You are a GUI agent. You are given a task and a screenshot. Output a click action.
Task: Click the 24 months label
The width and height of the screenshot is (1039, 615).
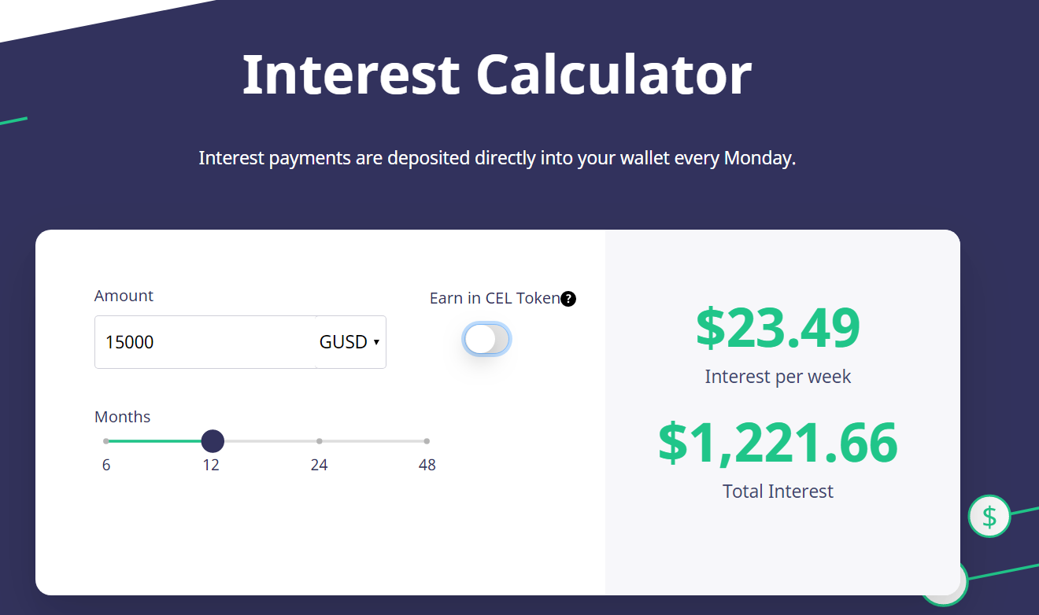[319, 465]
